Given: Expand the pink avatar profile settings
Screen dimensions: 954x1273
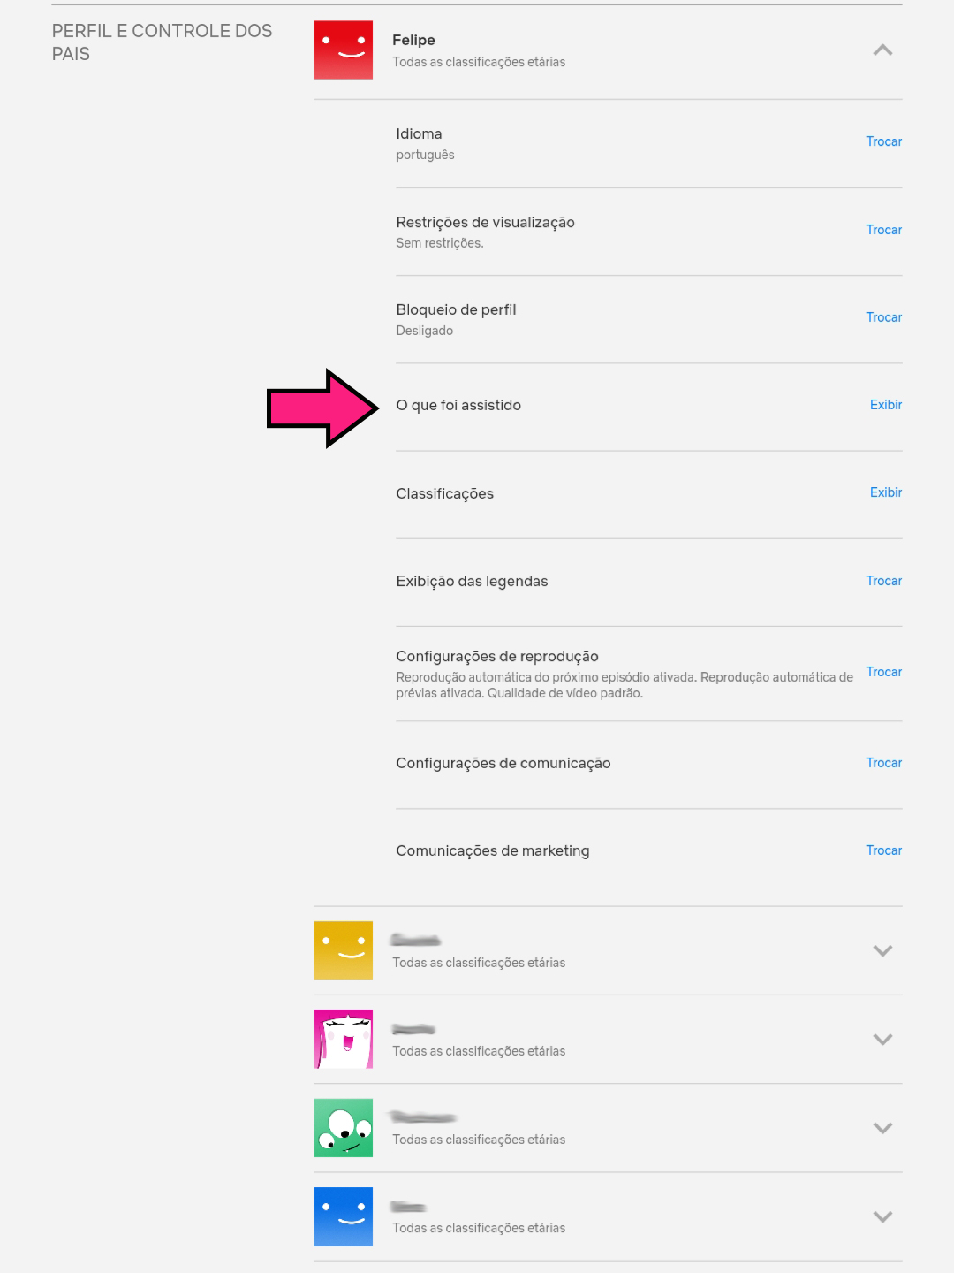Looking at the screenshot, I should tap(882, 1039).
